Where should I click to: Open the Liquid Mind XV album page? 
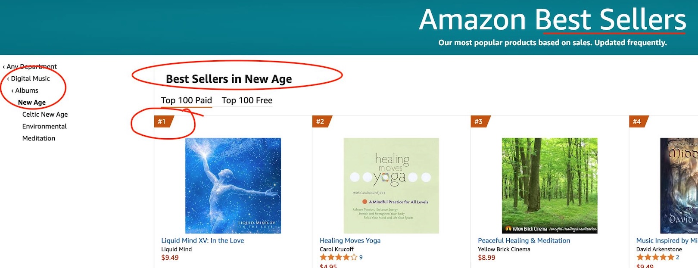(203, 240)
